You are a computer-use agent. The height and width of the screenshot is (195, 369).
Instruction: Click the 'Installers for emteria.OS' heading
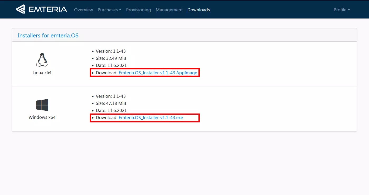(x=48, y=35)
